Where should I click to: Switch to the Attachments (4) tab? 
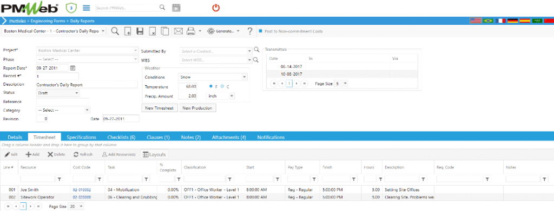(x=229, y=137)
